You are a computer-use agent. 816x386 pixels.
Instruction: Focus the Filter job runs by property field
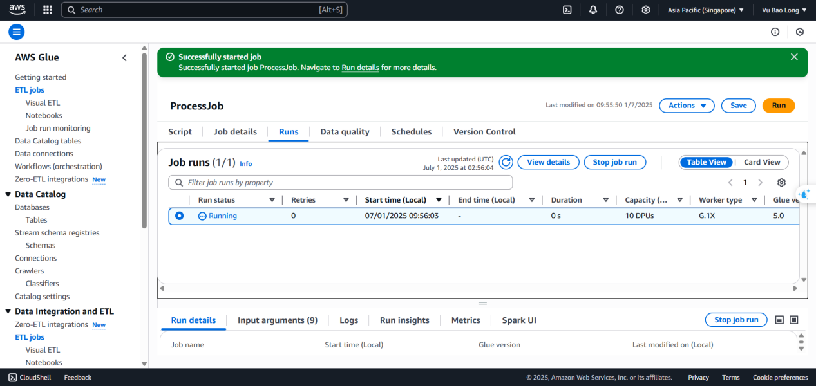point(341,183)
